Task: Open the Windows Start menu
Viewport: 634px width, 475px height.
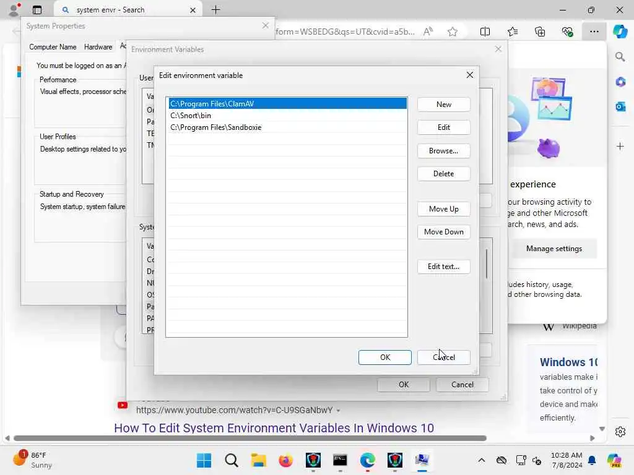Action: (x=204, y=460)
